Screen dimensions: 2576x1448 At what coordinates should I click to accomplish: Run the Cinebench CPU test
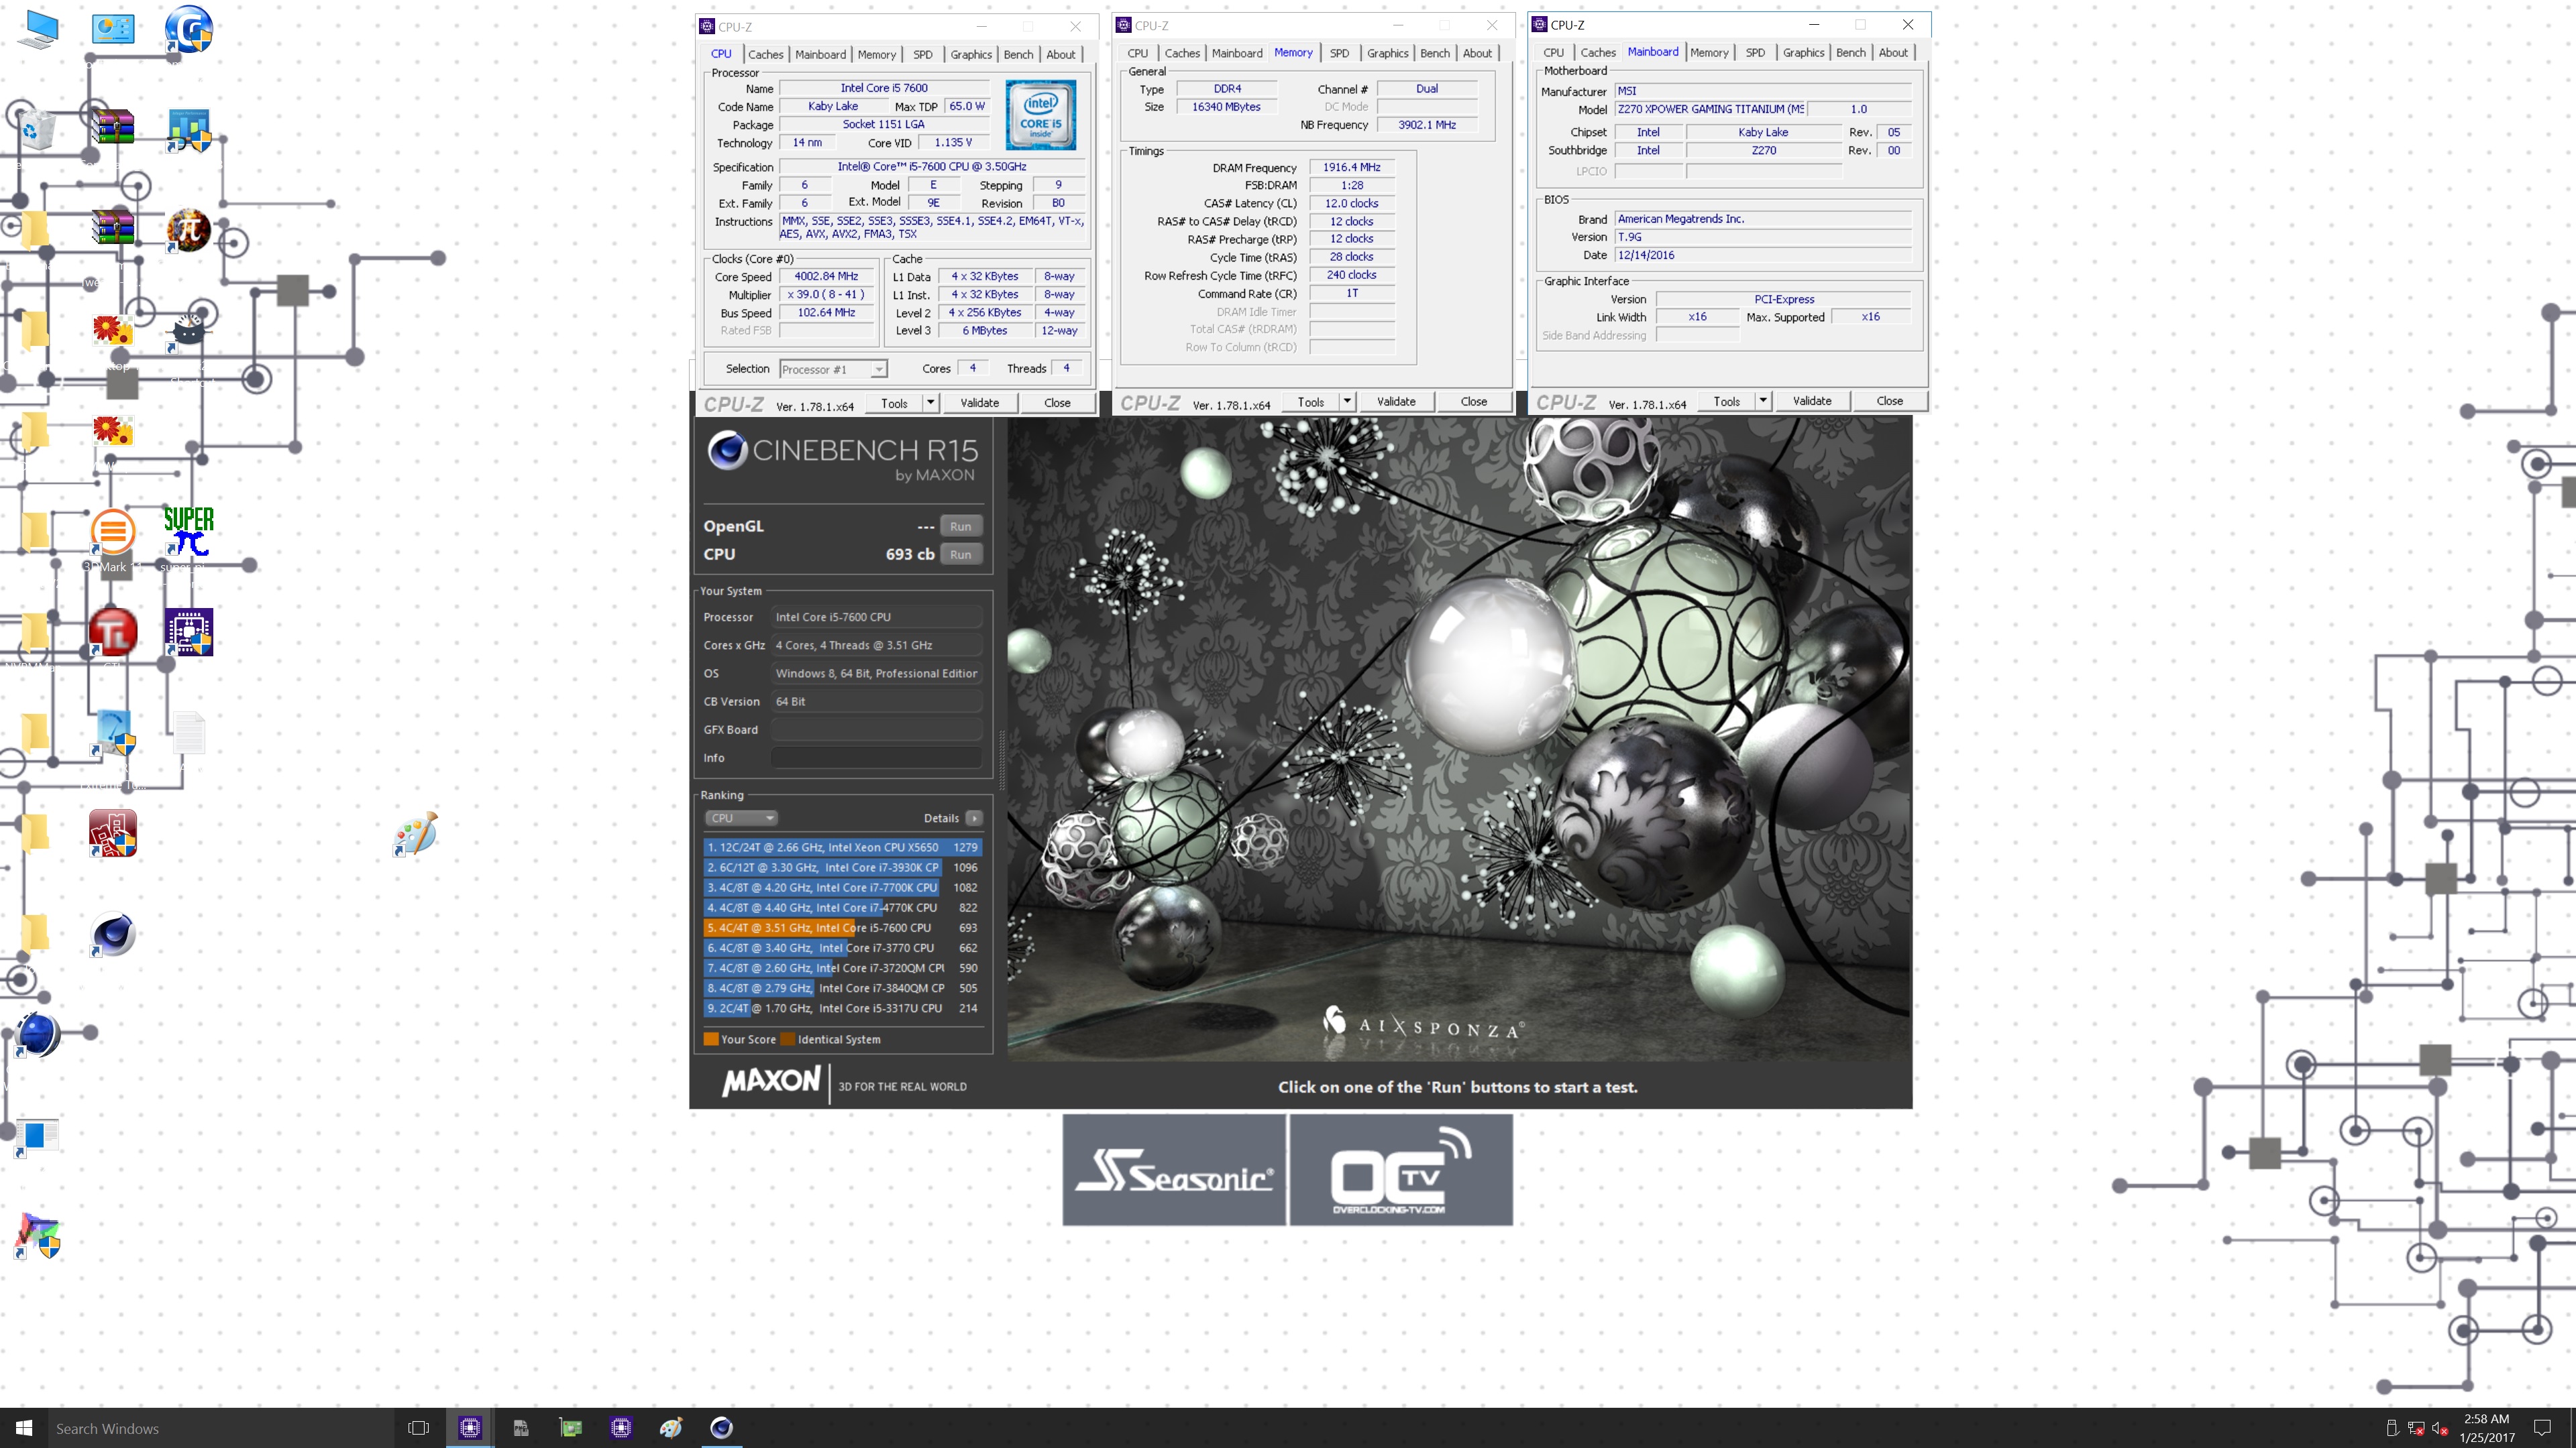coord(960,554)
